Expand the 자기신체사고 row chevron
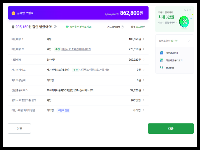The width and height of the screenshot is (200, 150). [144, 70]
